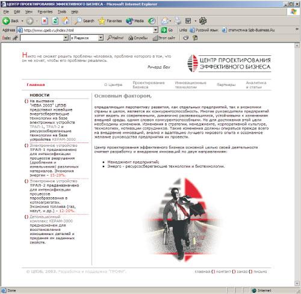The image size is (301, 294).
Task: Click the Print icon
Action: coord(178,21)
